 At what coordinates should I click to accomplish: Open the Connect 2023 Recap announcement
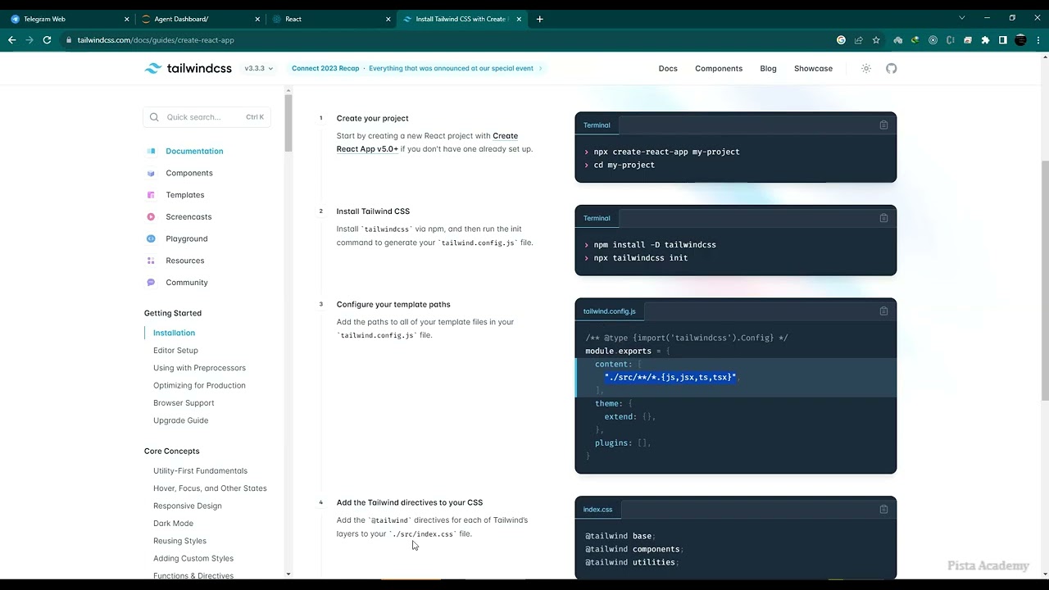417,69
